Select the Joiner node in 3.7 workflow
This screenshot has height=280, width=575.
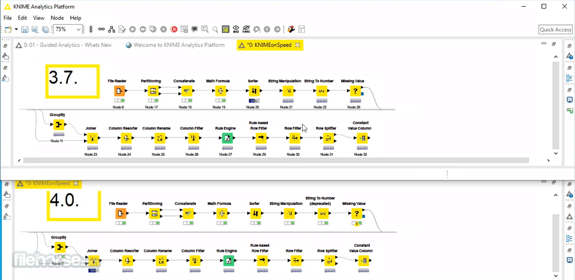tap(92, 138)
